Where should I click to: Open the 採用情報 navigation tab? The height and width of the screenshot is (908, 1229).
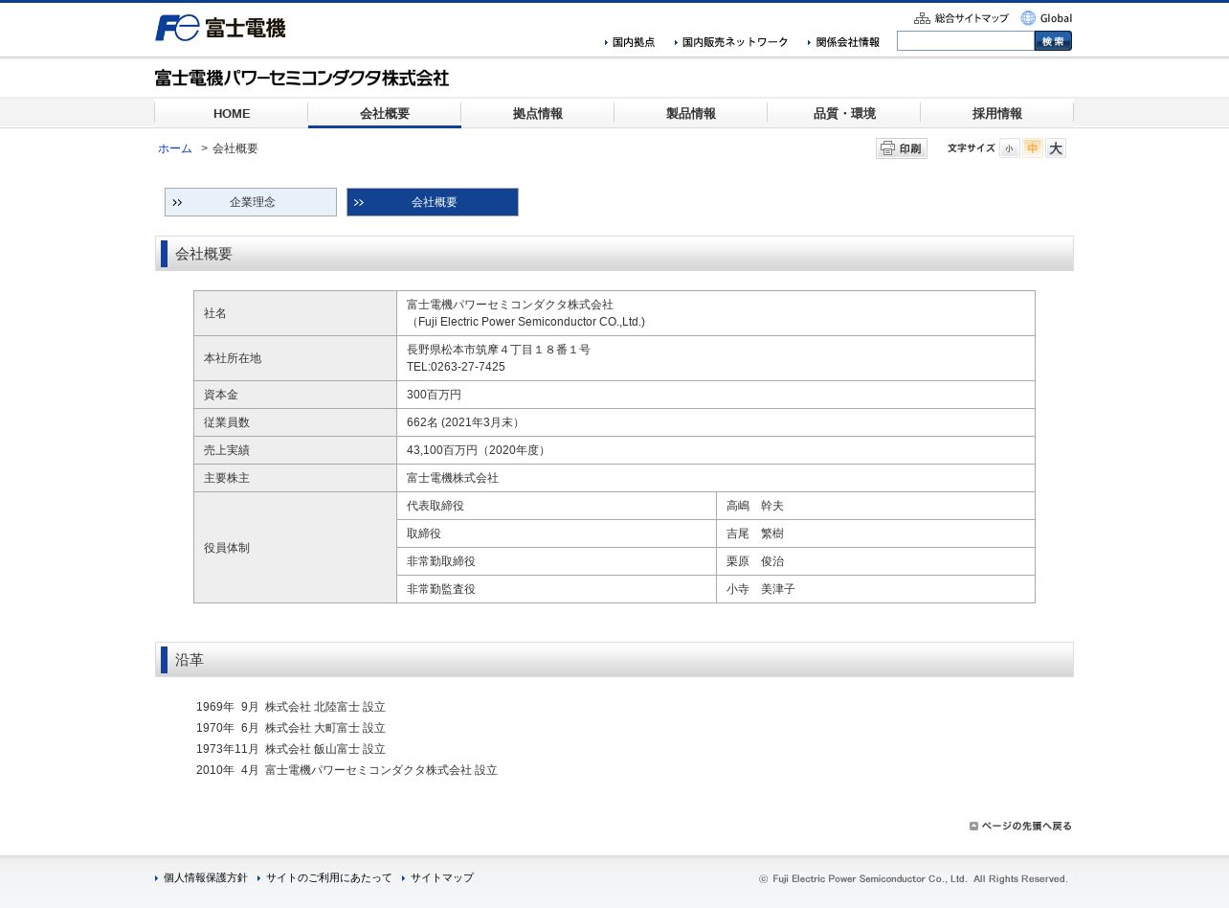pos(997,113)
